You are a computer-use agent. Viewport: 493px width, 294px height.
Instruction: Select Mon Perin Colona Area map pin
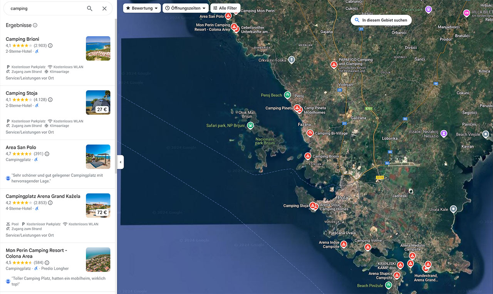(234, 27)
